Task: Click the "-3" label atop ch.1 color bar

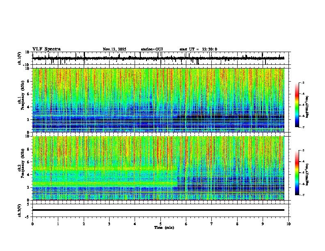Action: pyautogui.click(x=302, y=82)
